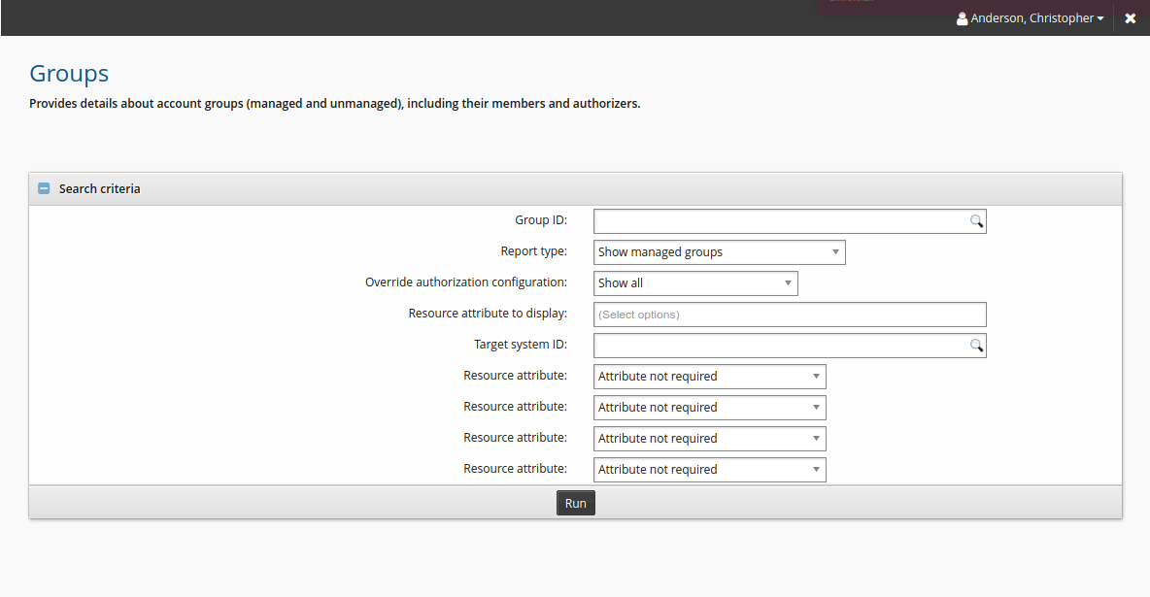
Task: Collapse the Search criteria panel via minus icon
Action: click(44, 188)
